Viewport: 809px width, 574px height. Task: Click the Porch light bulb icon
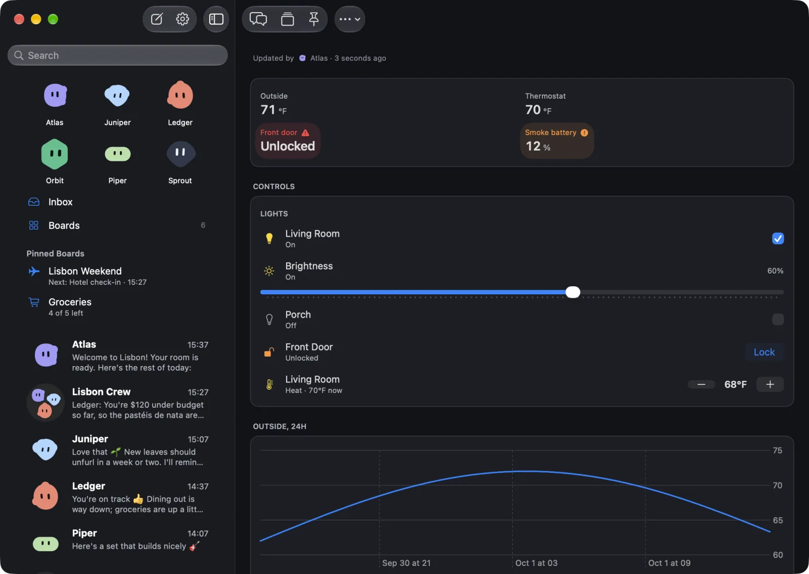[269, 320]
